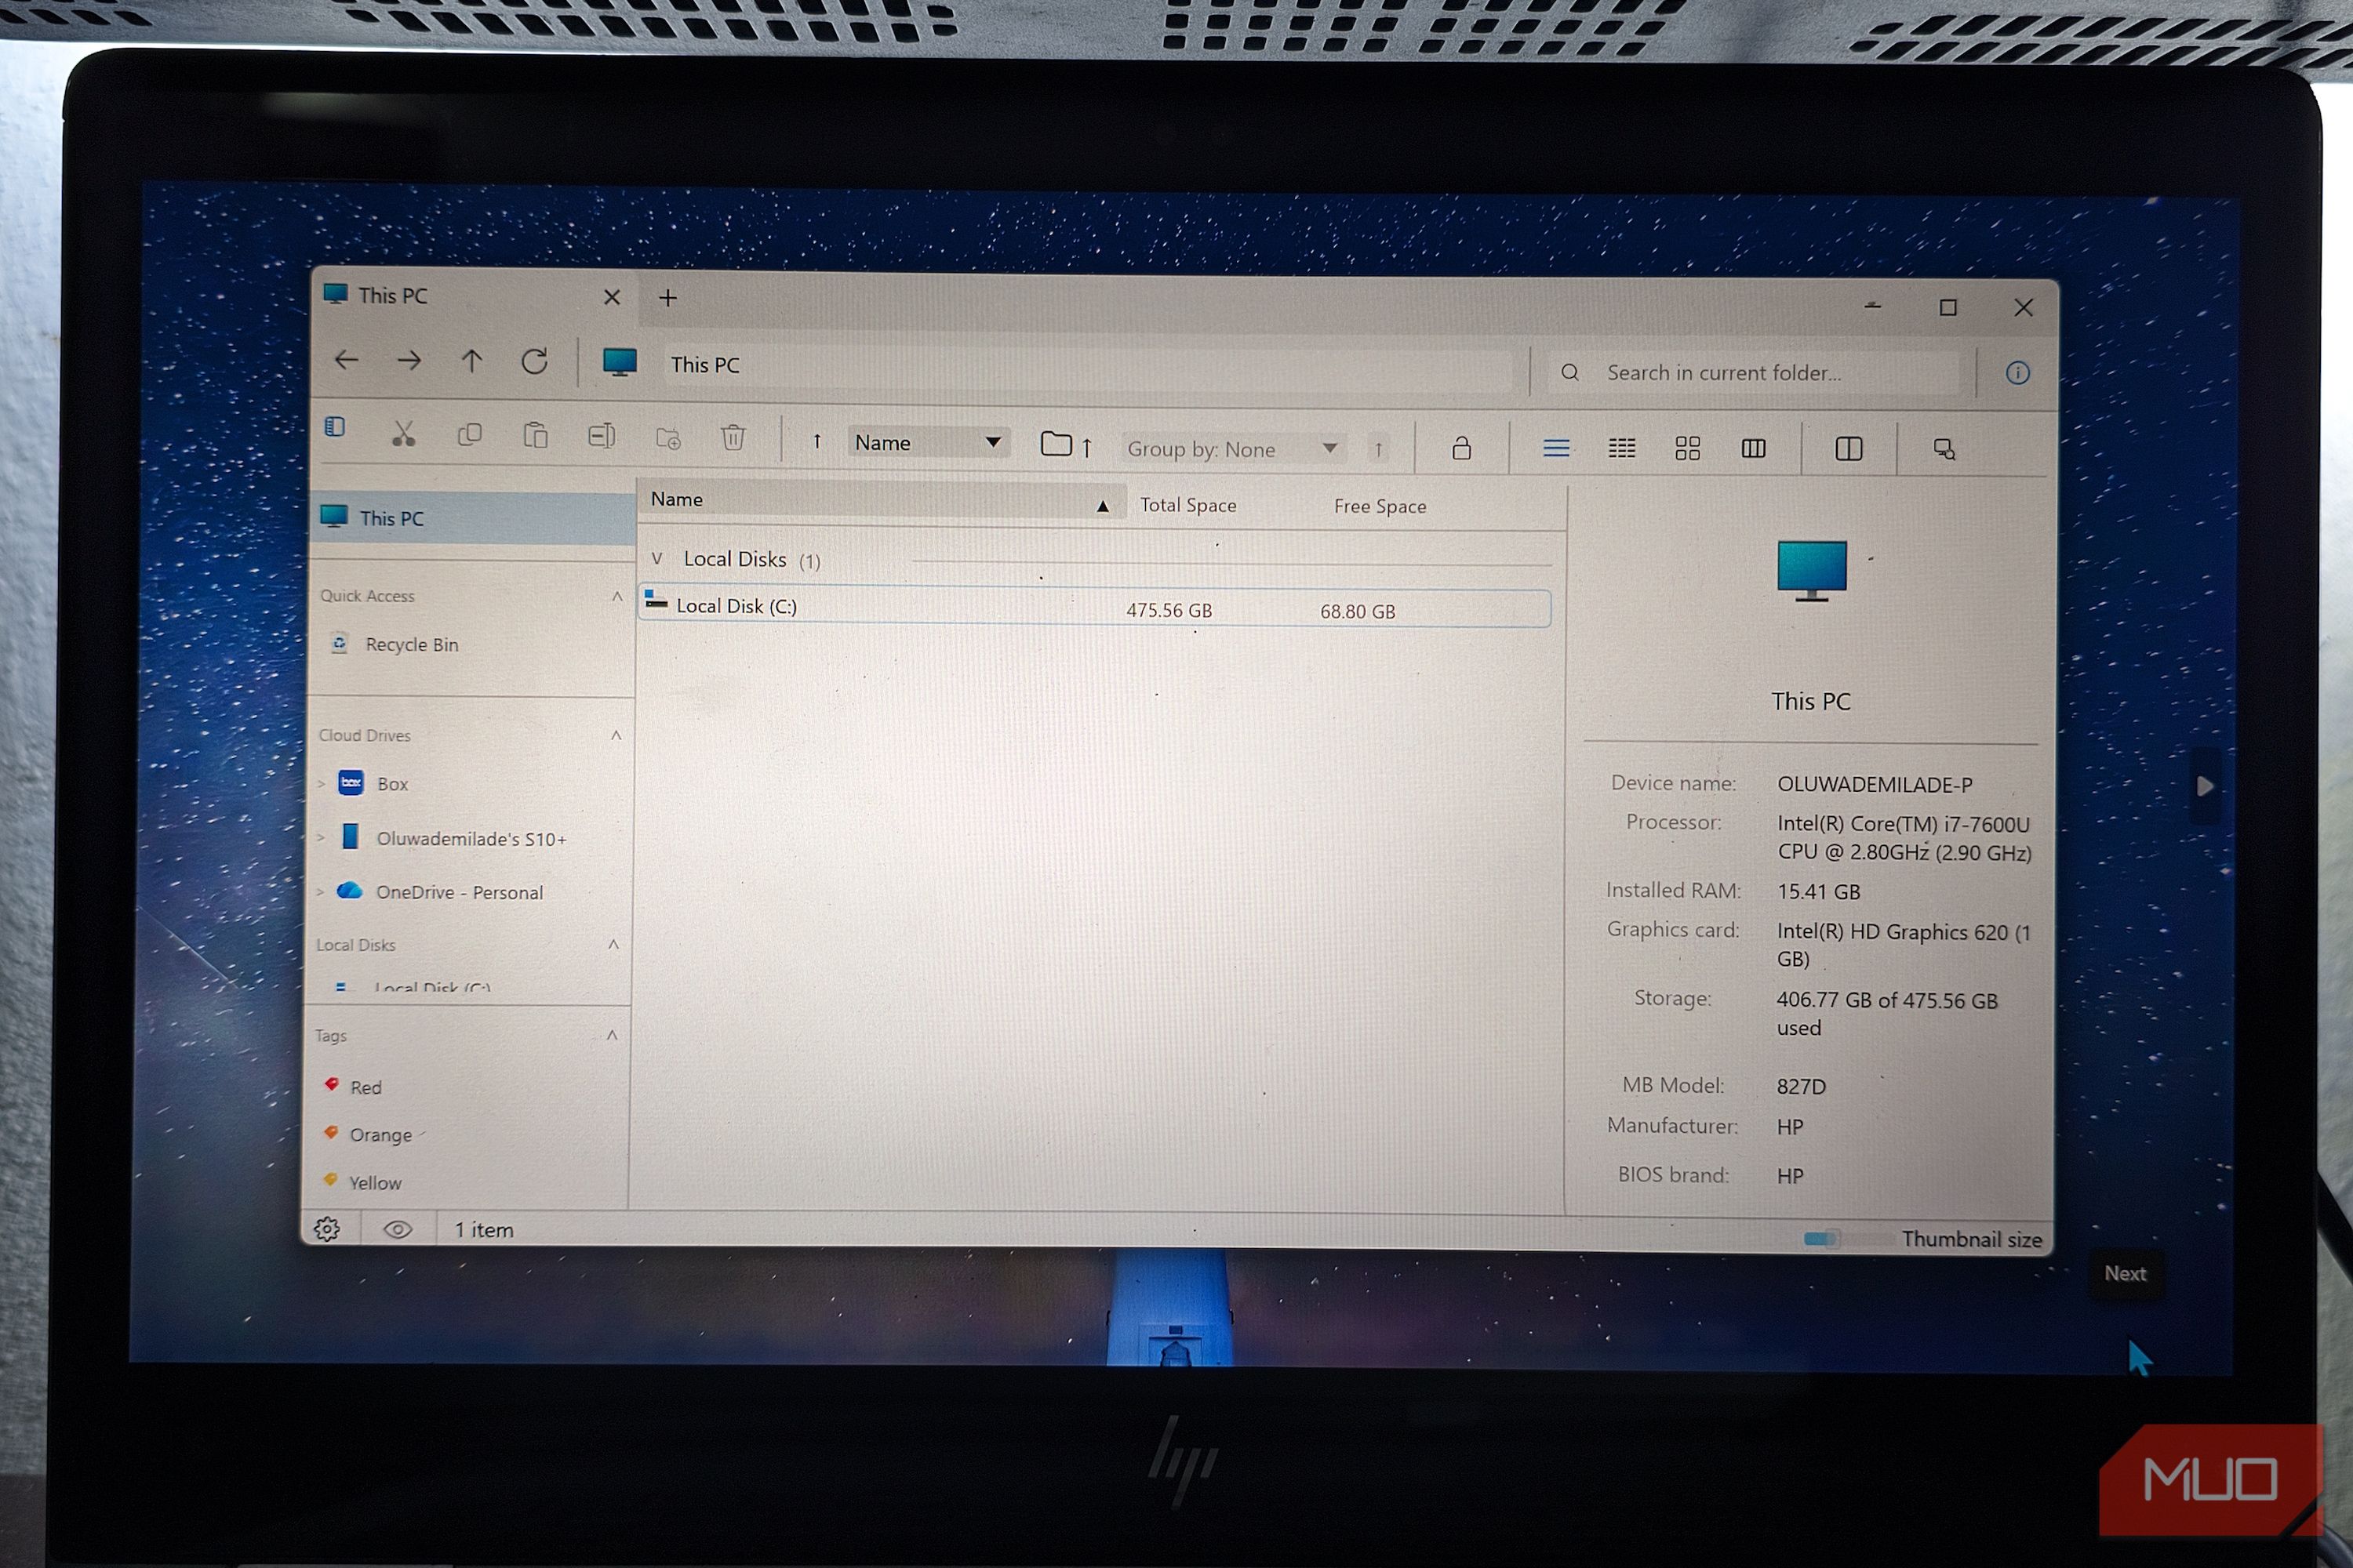Sort by Total Space column header
The width and height of the screenshot is (2353, 1568).
click(x=1188, y=506)
